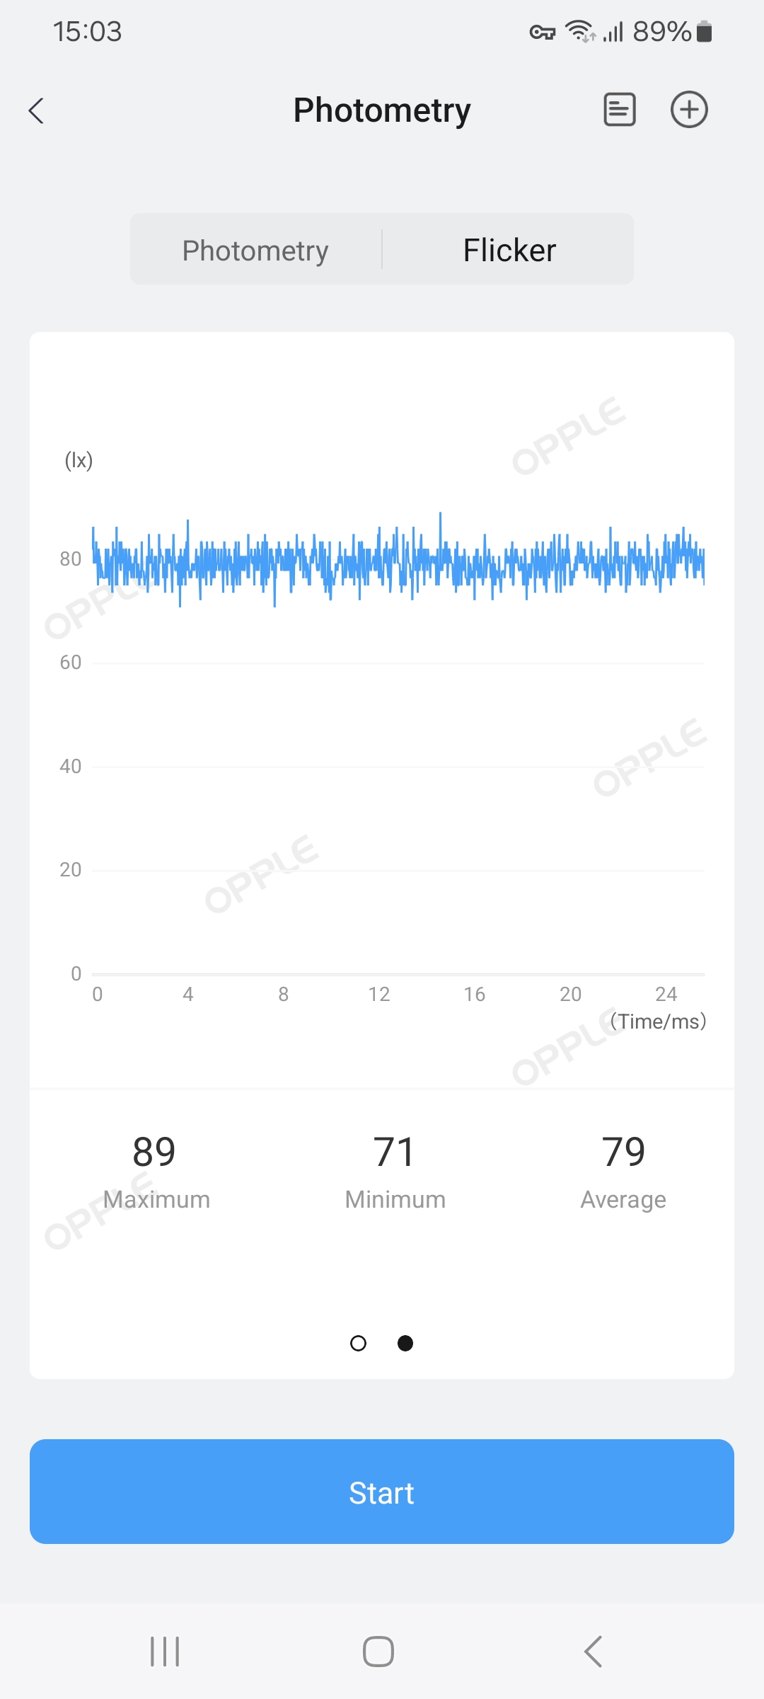Switch to the Photometry tab
Image resolution: width=764 pixels, height=1699 pixels.
[255, 251]
